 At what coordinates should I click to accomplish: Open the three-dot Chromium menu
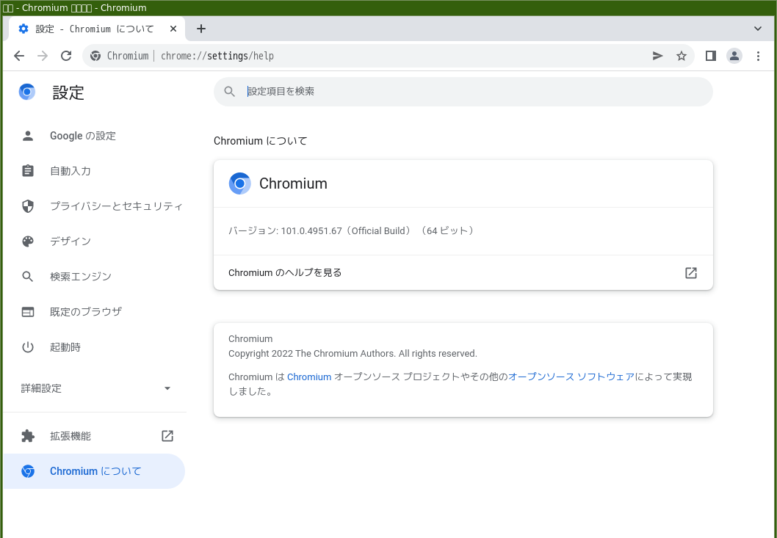tap(758, 56)
